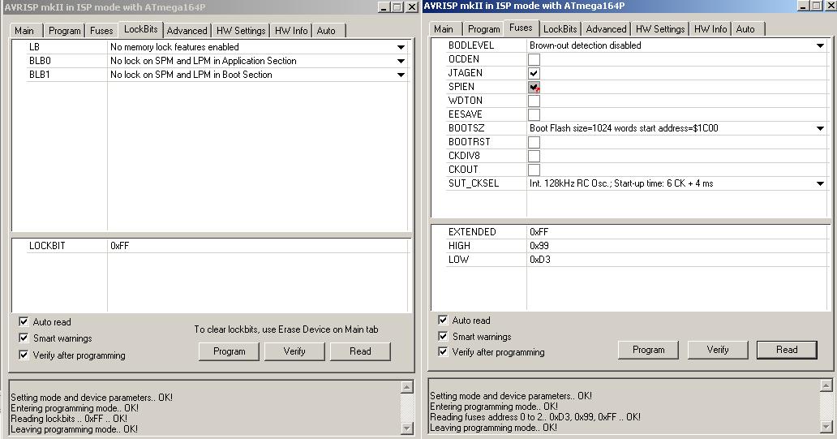Click Program button in the Fuses window
This screenshot has height=439, width=837.
[x=648, y=350]
